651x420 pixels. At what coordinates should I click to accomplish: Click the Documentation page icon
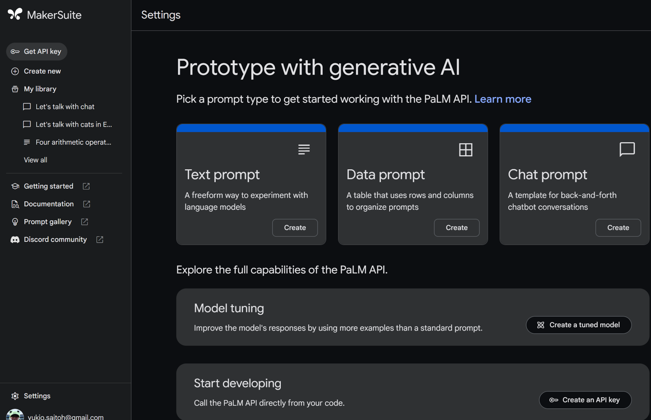(15, 204)
